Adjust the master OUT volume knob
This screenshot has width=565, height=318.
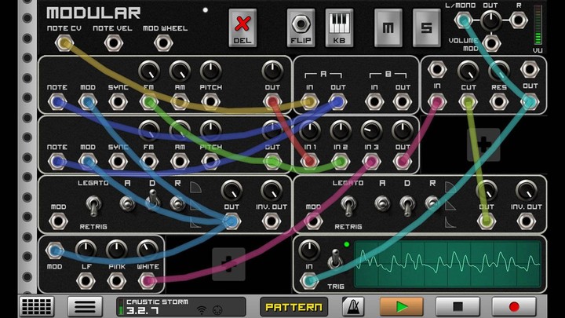coord(491,20)
